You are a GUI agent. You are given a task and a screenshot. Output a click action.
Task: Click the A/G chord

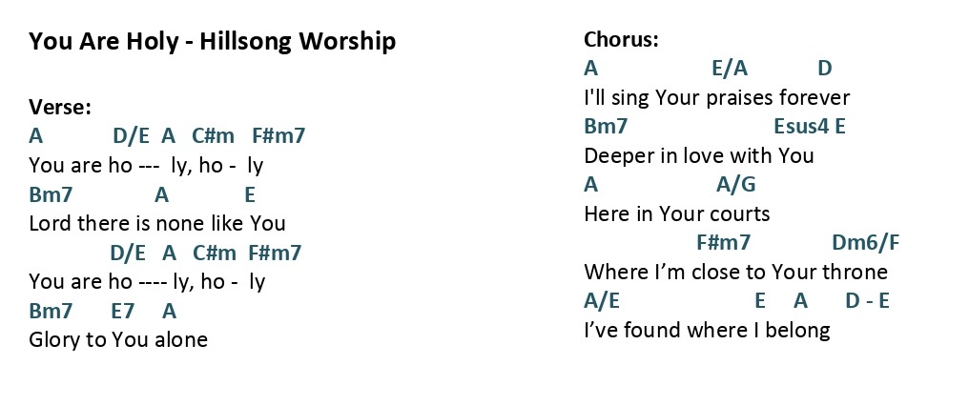(x=736, y=184)
